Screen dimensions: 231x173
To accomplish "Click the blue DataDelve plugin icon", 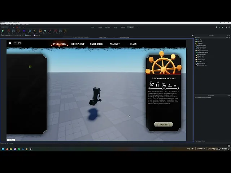I will point(24,31).
